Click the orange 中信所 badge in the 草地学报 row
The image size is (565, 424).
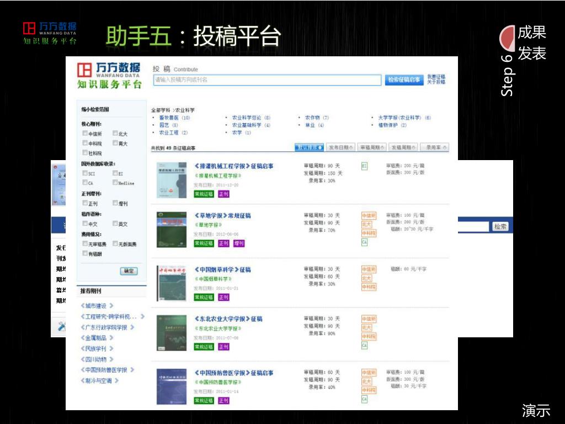click(x=369, y=216)
